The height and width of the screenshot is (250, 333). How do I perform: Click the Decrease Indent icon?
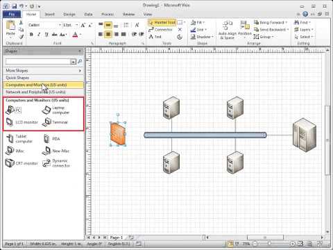pyautogui.click(x=134, y=34)
